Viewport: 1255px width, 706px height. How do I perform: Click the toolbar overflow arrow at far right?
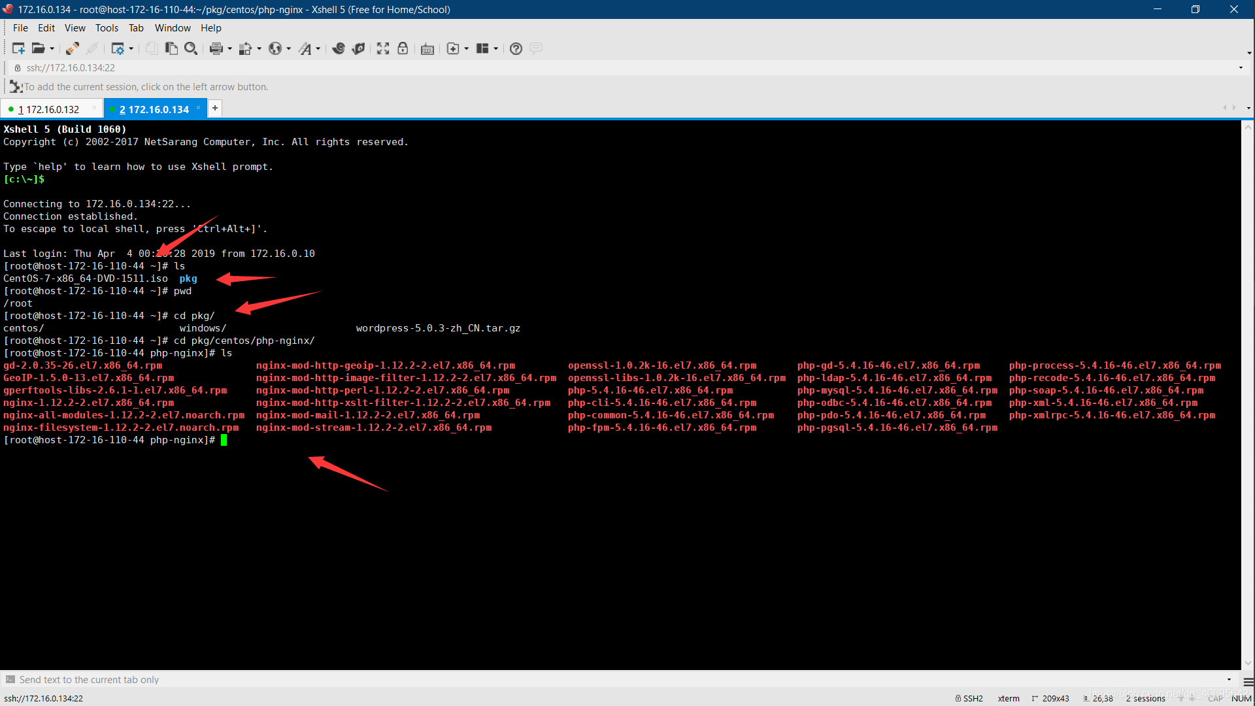(x=1249, y=53)
